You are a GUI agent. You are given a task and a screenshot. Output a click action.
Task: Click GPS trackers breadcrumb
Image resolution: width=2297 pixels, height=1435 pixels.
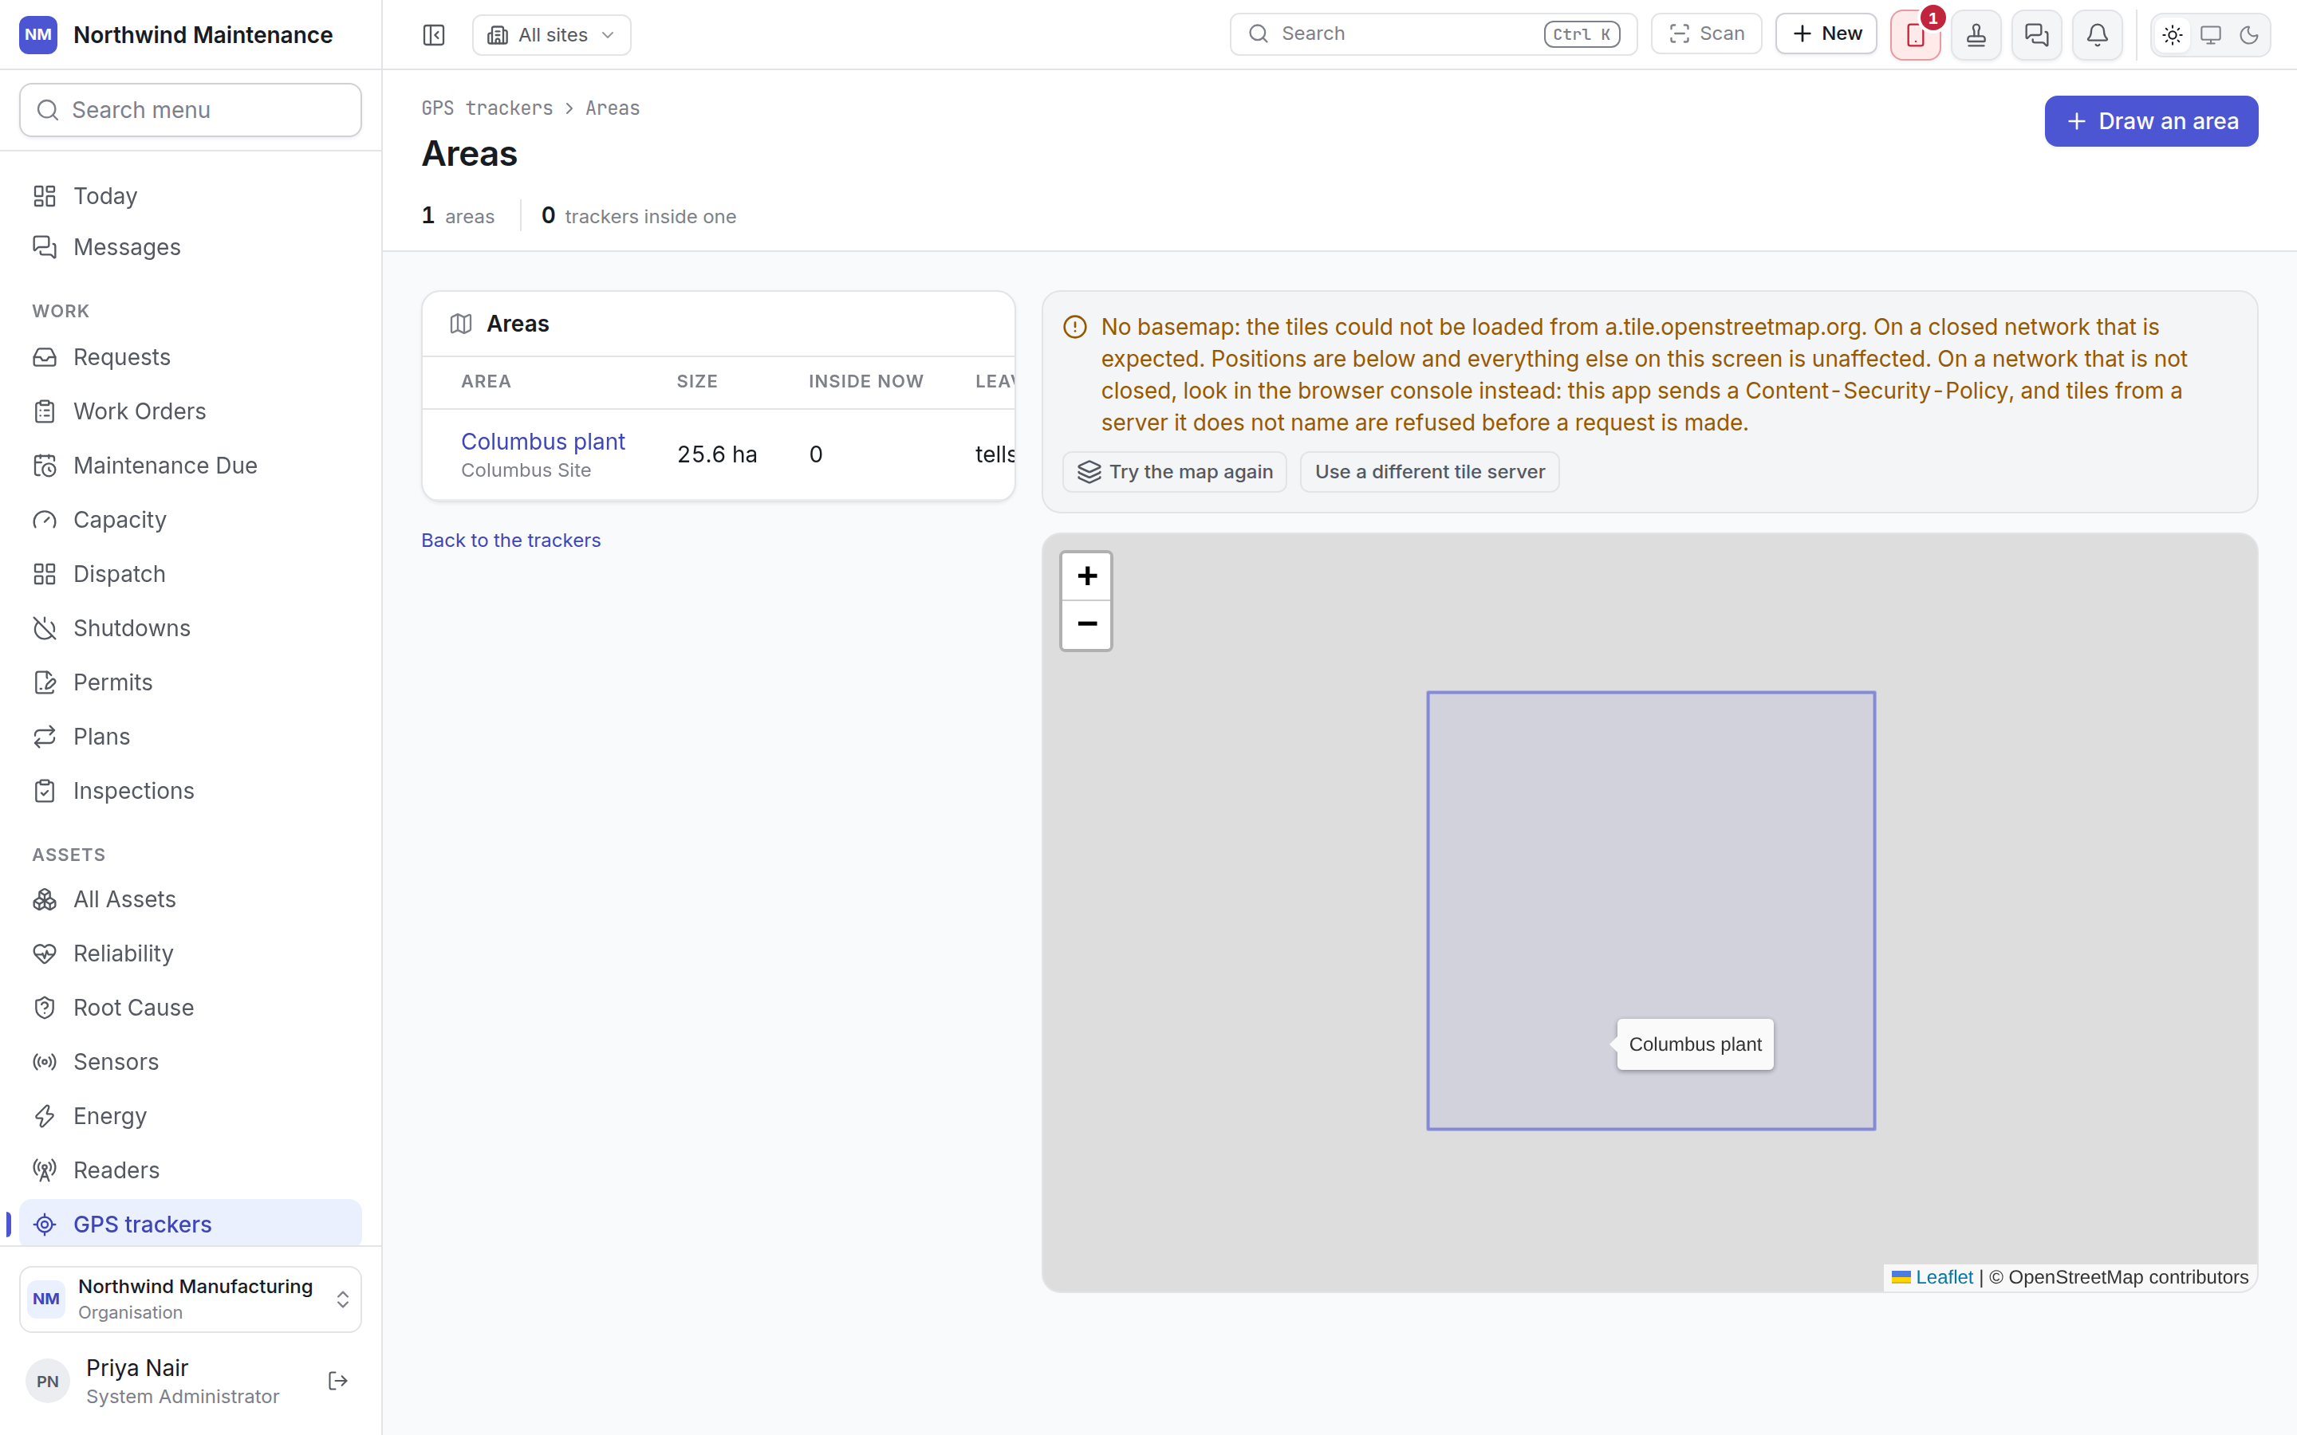pyautogui.click(x=487, y=108)
